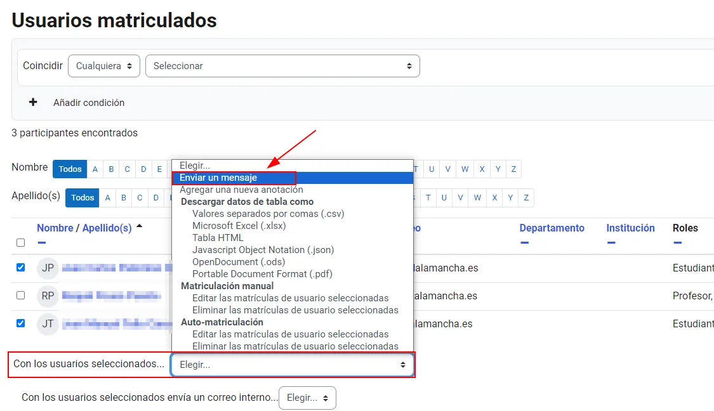This screenshot has width=714, height=411.
Task: Uncheck the first selected user row
Action: (x=20, y=268)
